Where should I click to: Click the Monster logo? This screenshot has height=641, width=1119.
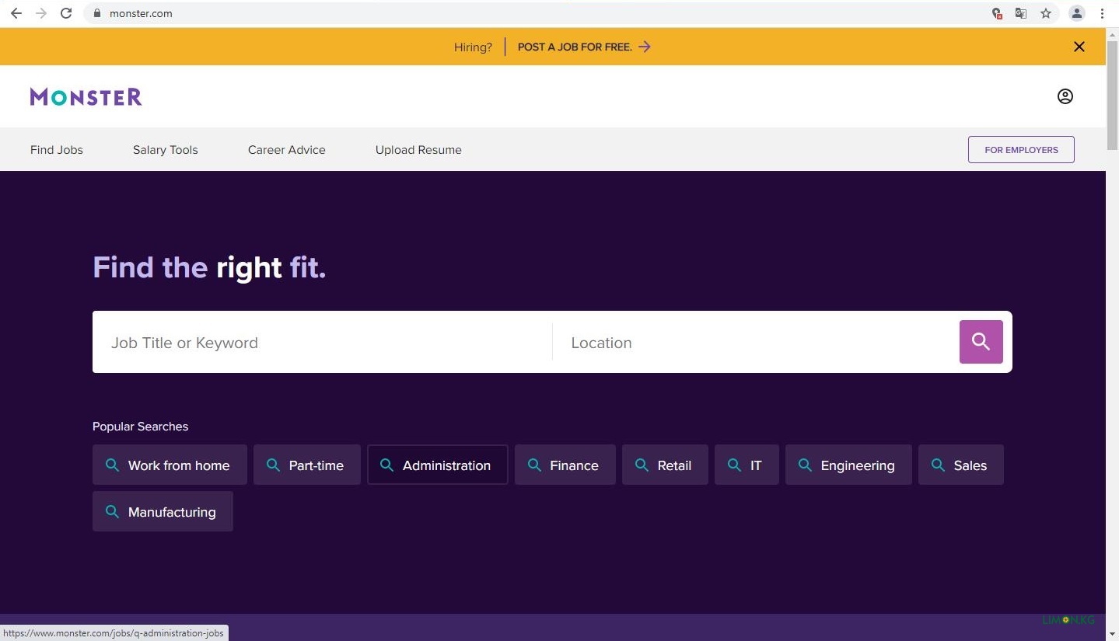(86, 96)
